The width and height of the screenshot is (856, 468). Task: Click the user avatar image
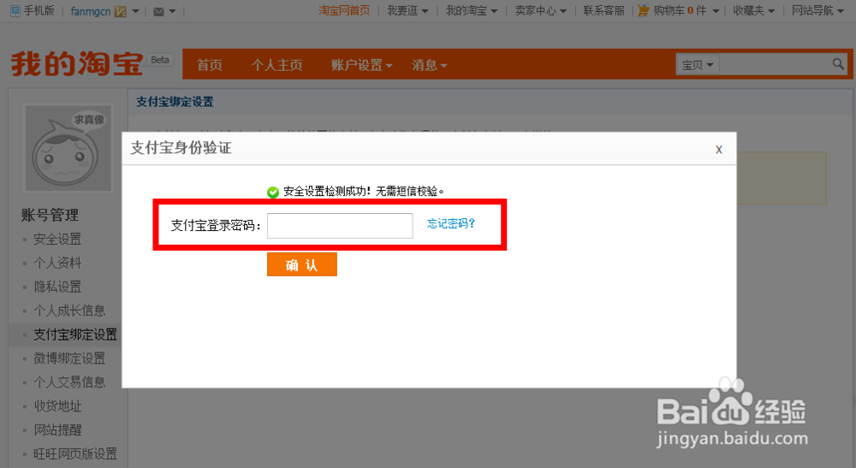pos(68,148)
